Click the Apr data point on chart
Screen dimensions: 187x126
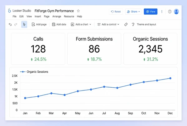coord(65,95)
